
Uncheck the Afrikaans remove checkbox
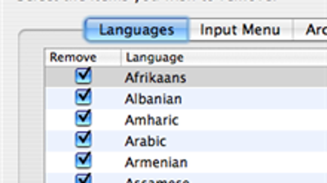tap(83, 76)
